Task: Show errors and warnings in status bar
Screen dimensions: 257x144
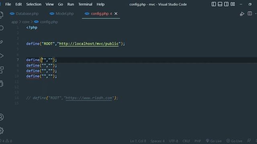Action: (x=6, y=141)
